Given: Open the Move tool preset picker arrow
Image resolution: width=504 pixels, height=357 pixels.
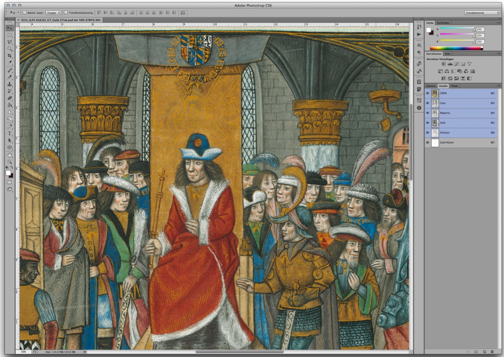Looking at the screenshot, I should (18, 13).
